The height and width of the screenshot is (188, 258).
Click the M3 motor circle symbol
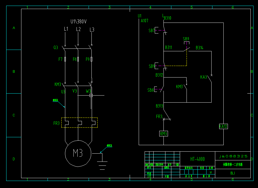[78, 154]
